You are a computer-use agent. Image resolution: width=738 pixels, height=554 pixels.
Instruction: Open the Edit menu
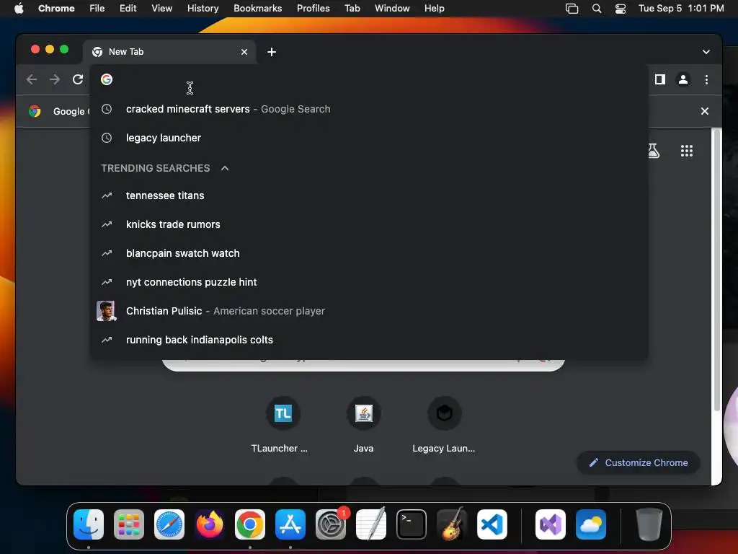(x=128, y=9)
